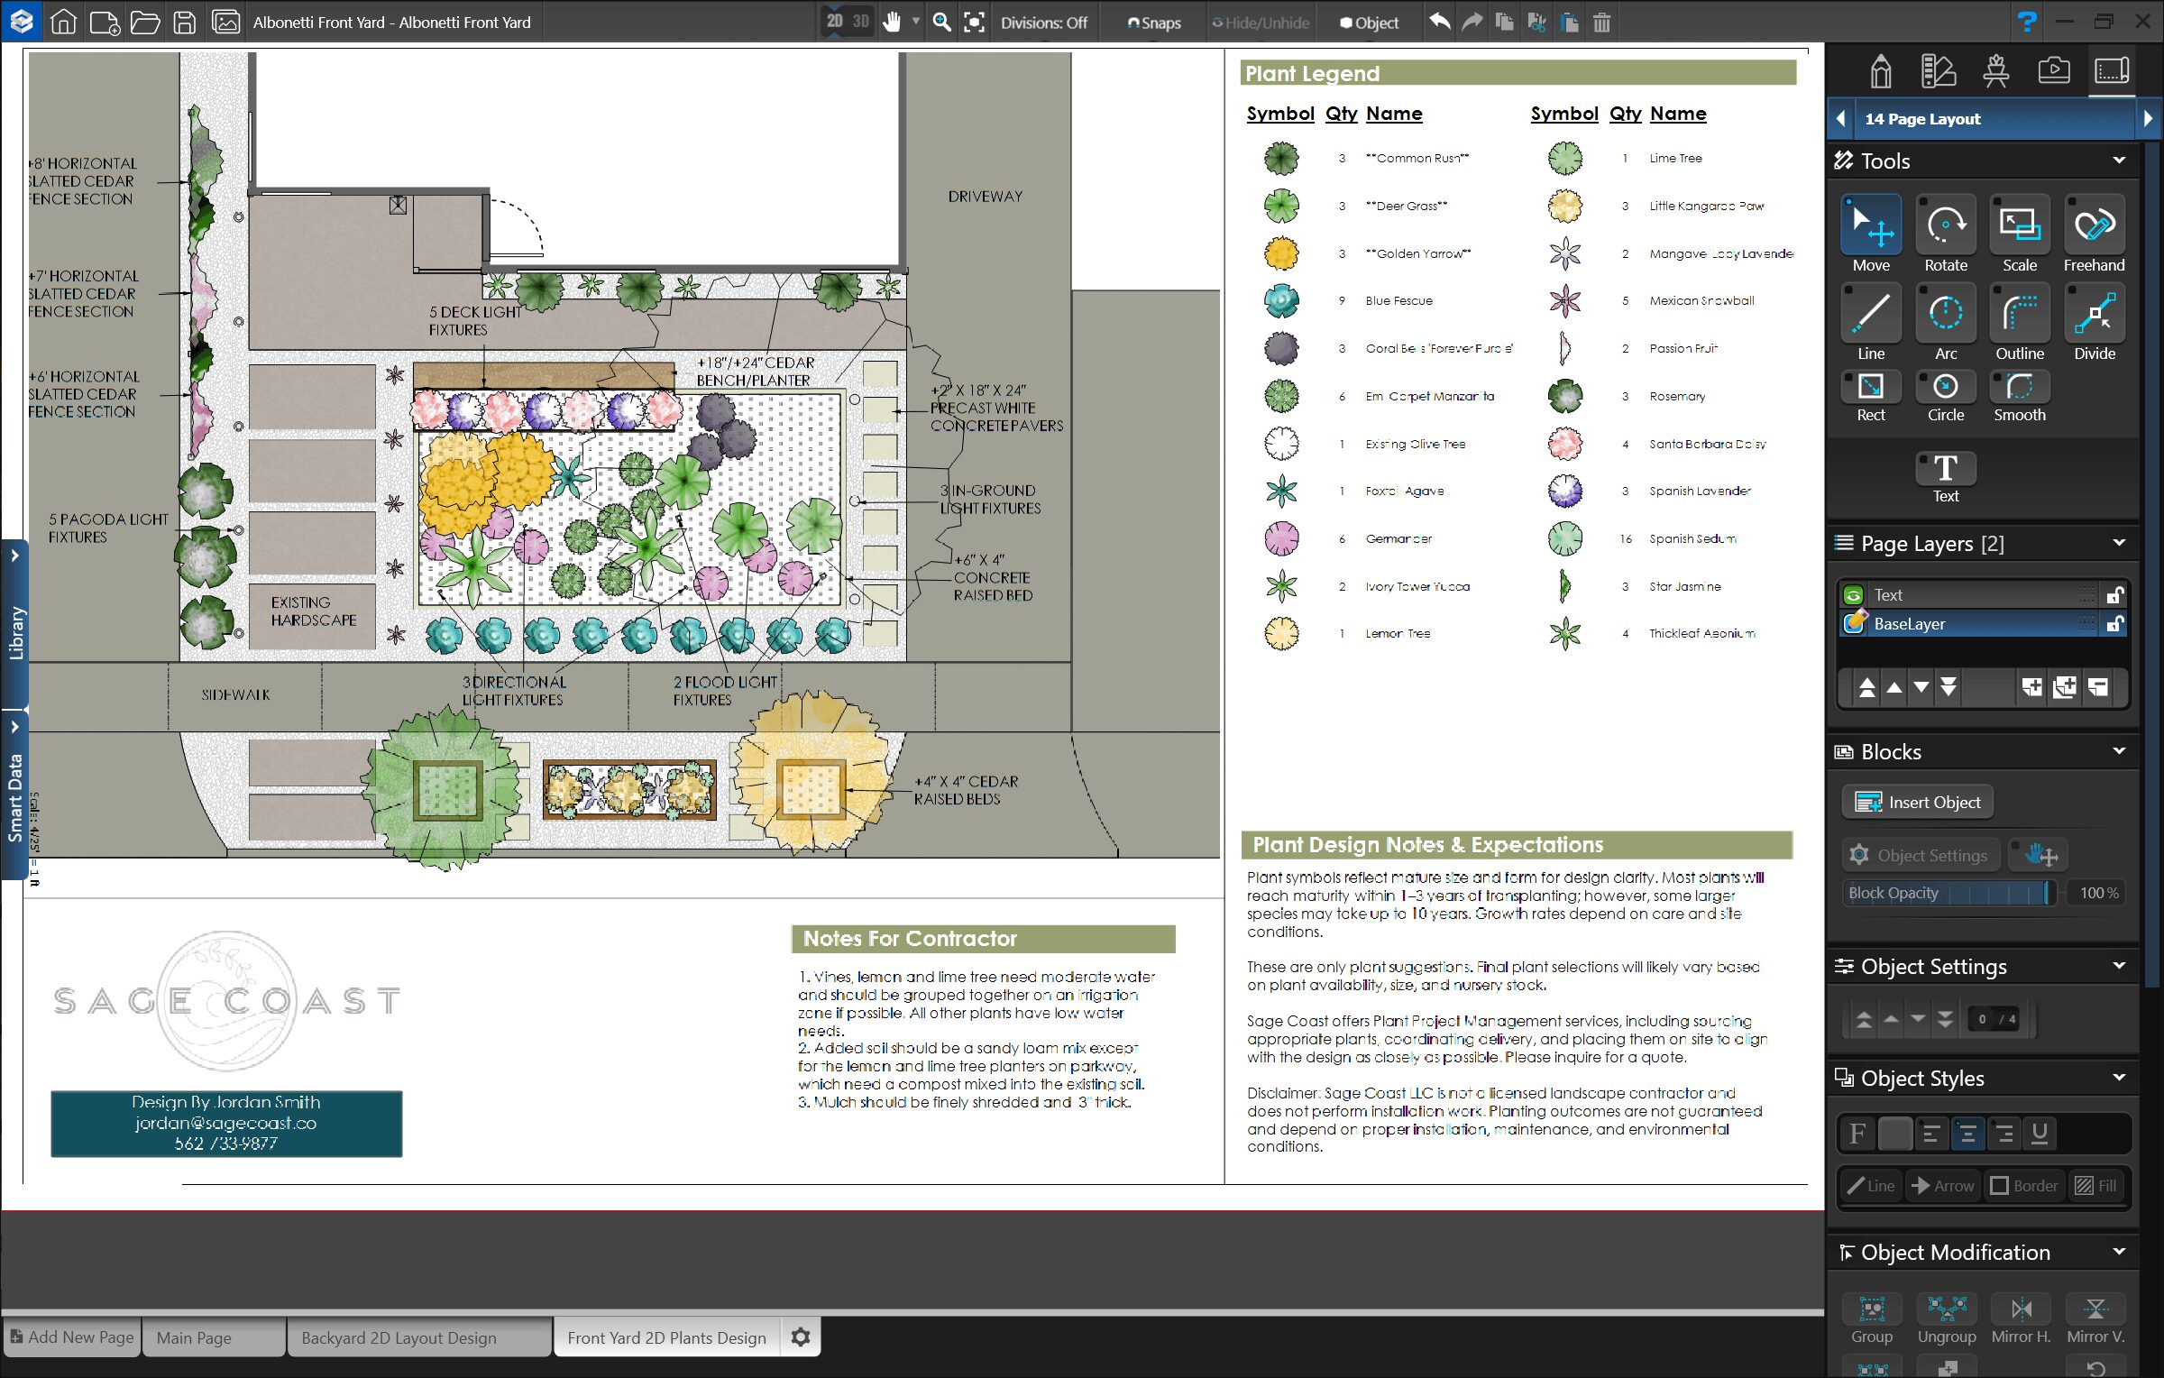
Task: Toggle the Divisions: Off setting
Action: [x=1043, y=23]
